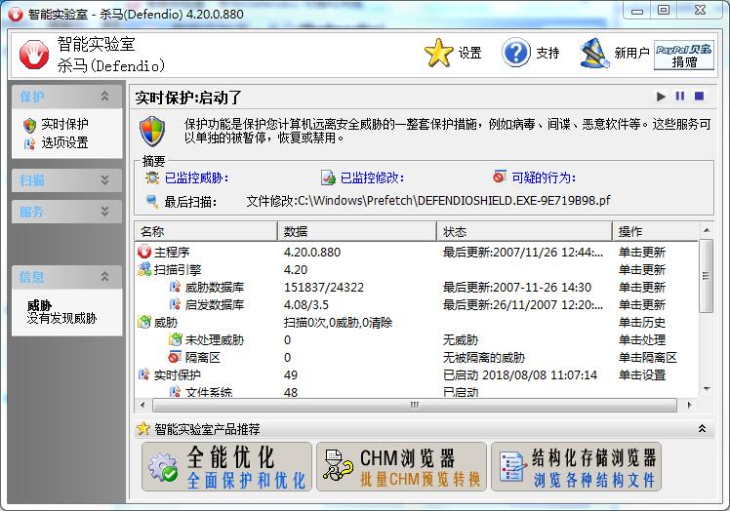The image size is (730, 511).
Task: Click 单击更新 for 扫描引擎
Action: pos(642,270)
